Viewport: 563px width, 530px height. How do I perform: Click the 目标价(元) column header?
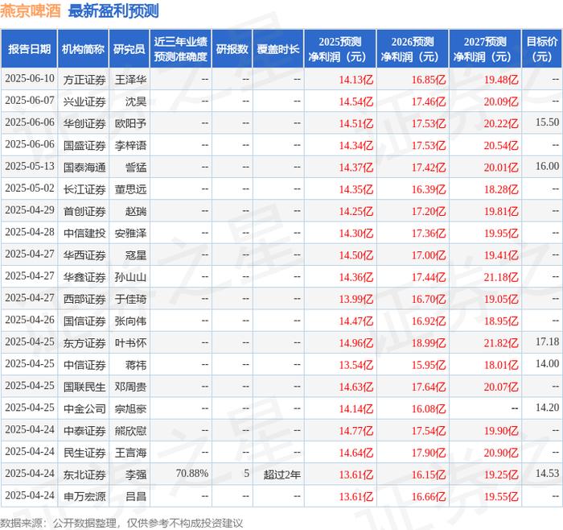(x=542, y=49)
